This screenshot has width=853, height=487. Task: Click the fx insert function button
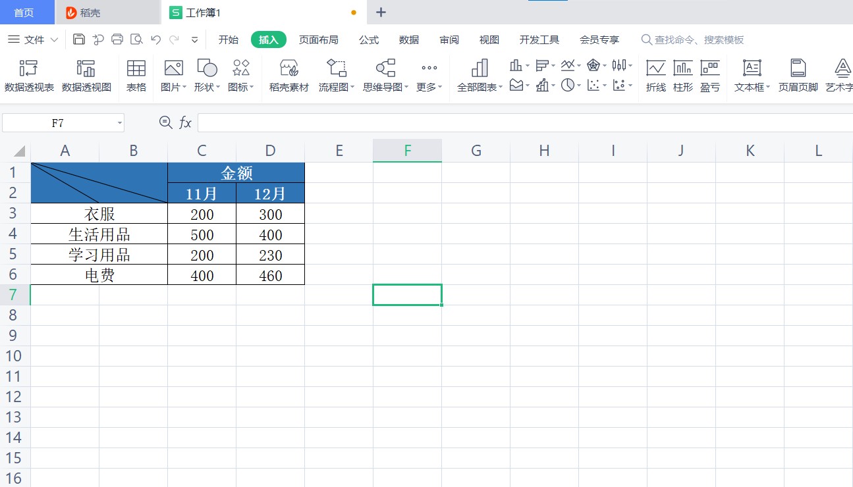click(x=185, y=122)
